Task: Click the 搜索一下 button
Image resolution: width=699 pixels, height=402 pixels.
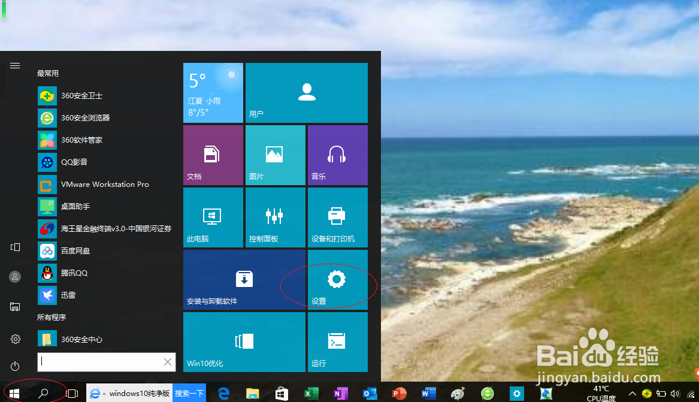Action: 189,393
